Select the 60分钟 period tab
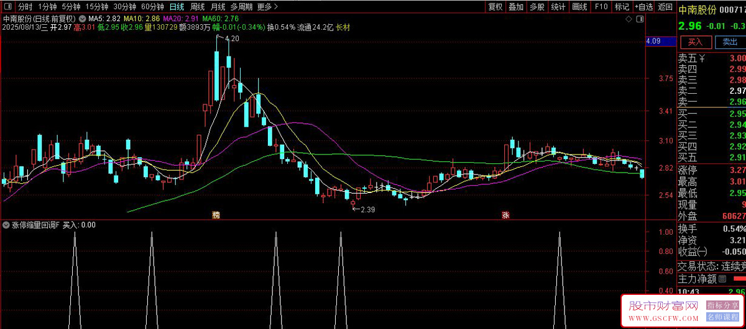 [x=152, y=7]
